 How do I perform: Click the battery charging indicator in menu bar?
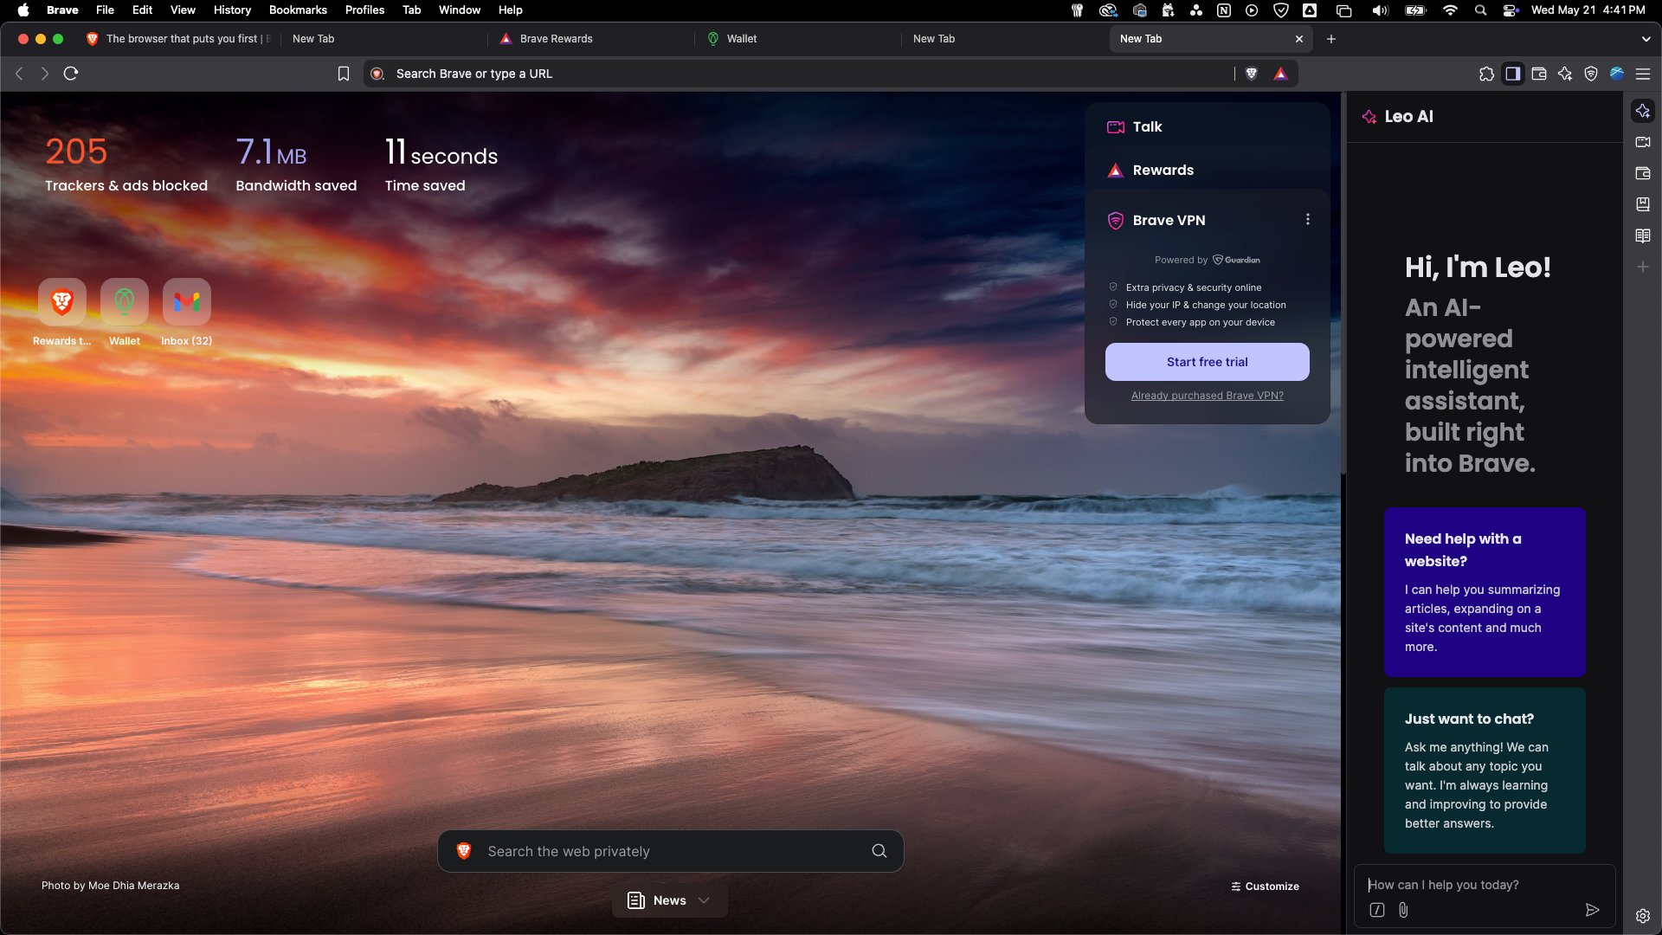pyautogui.click(x=1415, y=10)
